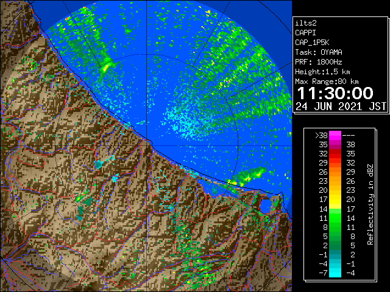Click the red 32 to 35 legend color

[x=335, y=154]
